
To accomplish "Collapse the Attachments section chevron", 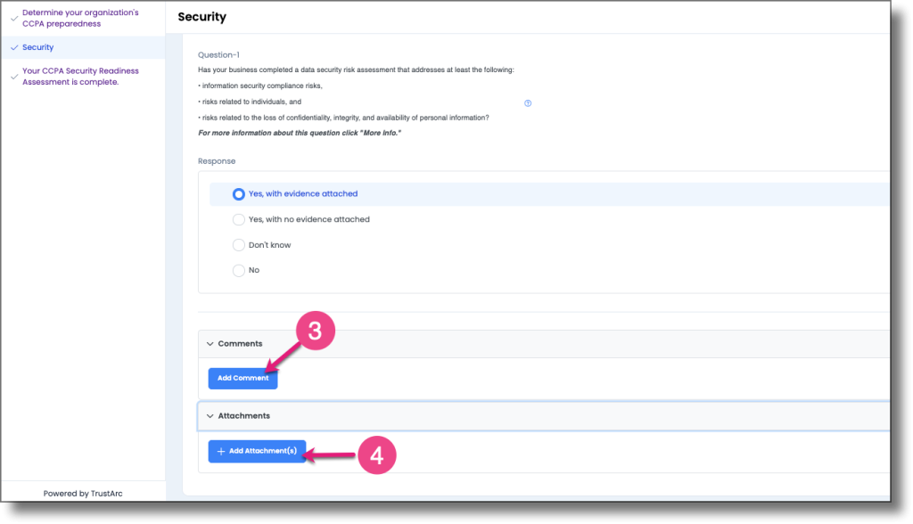I will (x=210, y=416).
